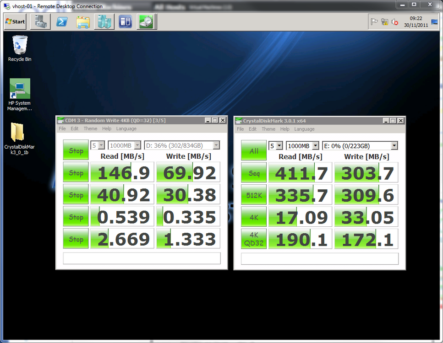
Task: Switch to CrystalDiskMark taskbar button
Action: tap(146, 21)
